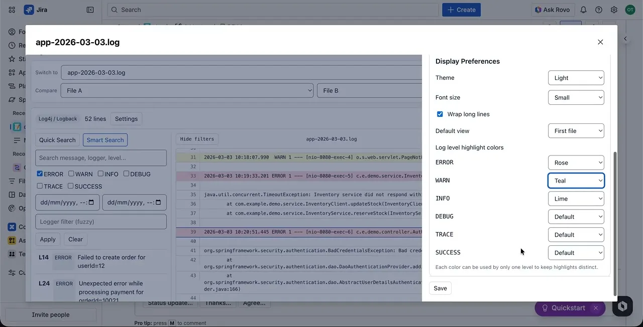Toggle the Wrap long lines checkbox
Image resolution: width=643 pixels, height=327 pixels.
pos(440,114)
